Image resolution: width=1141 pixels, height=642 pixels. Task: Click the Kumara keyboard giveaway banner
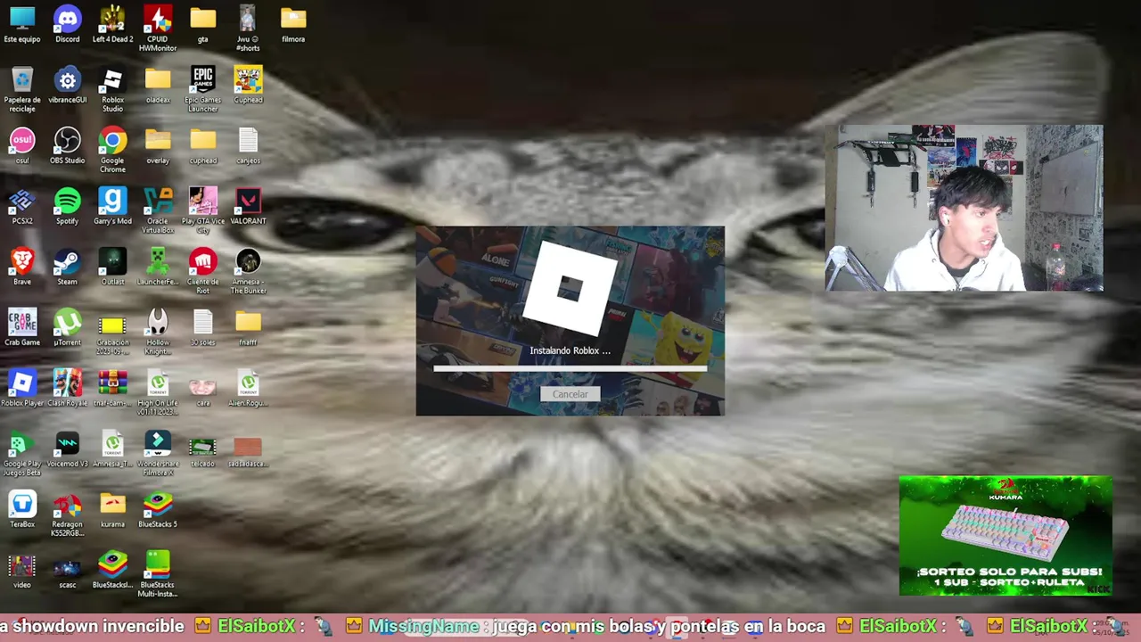pos(1006,535)
